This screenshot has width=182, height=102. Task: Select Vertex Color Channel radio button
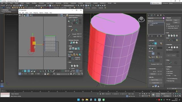coord(167,28)
